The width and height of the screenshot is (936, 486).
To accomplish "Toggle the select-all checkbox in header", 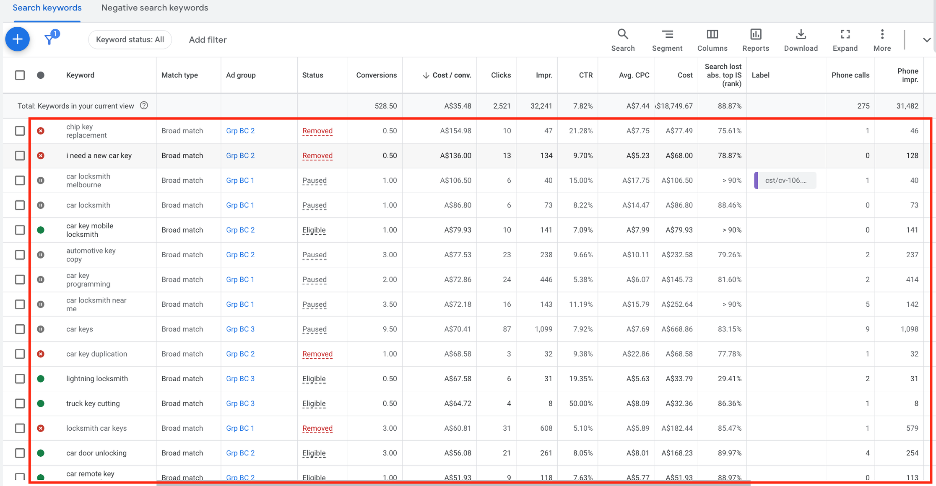I will click(x=20, y=75).
